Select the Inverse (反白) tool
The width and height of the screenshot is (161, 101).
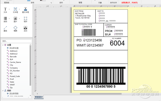point(25,29)
